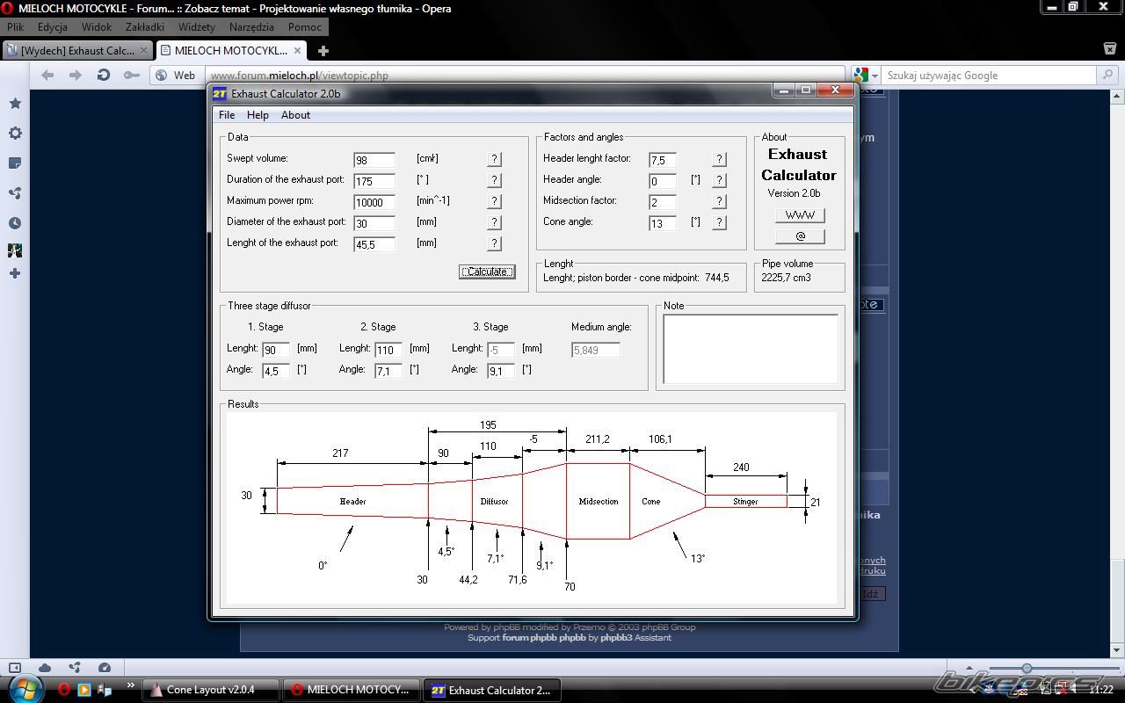Image resolution: width=1125 pixels, height=703 pixels.
Task: Add a new sidebar panel with plus
Action: 15,273
